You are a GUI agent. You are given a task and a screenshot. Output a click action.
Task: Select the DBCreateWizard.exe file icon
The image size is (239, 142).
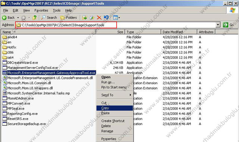(5, 63)
